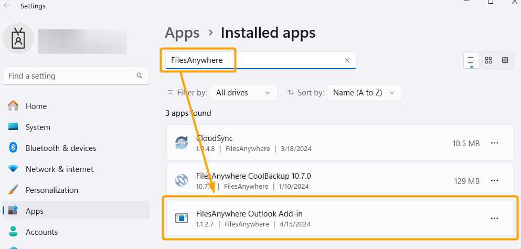
Task: Click the FilesAnywhere CoolBackup app icon
Action: [182, 181]
